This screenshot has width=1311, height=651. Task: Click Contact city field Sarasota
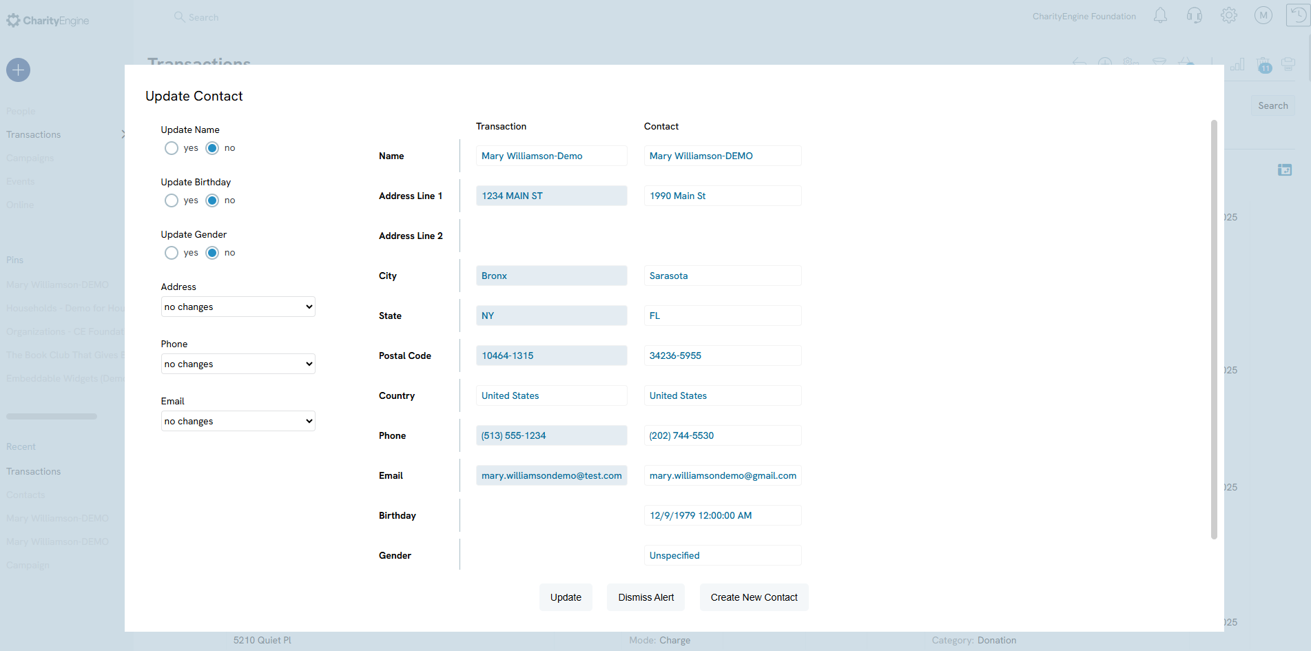(723, 276)
